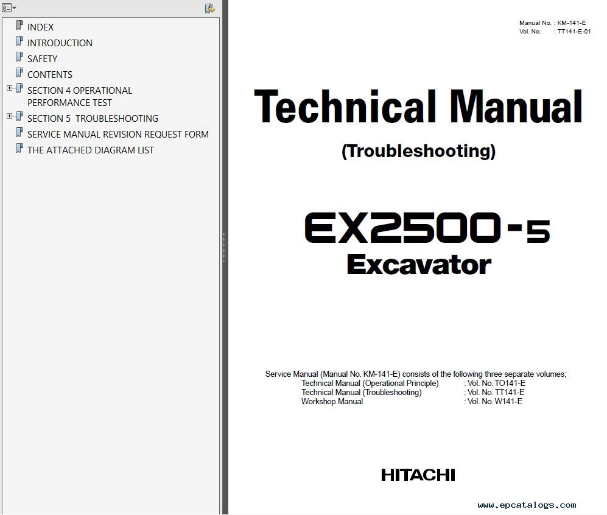Click the bookmark icon beside SECTION 4
The image size is (607, 515).
click(19, 89)
